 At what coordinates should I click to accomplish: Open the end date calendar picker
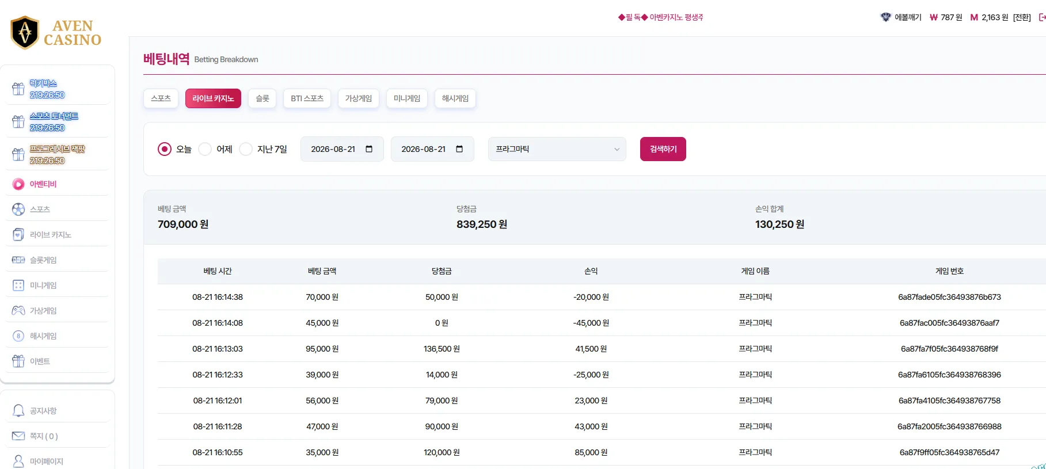(459, 149)
